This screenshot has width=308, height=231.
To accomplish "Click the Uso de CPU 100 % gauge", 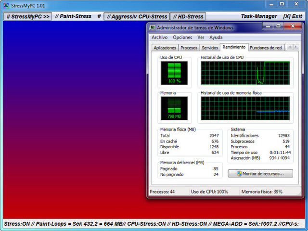I will [x=174, y=73].
